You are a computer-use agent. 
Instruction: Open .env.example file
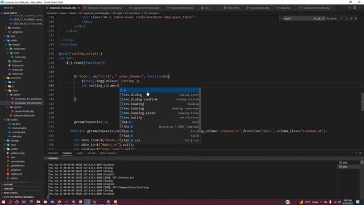18,162
